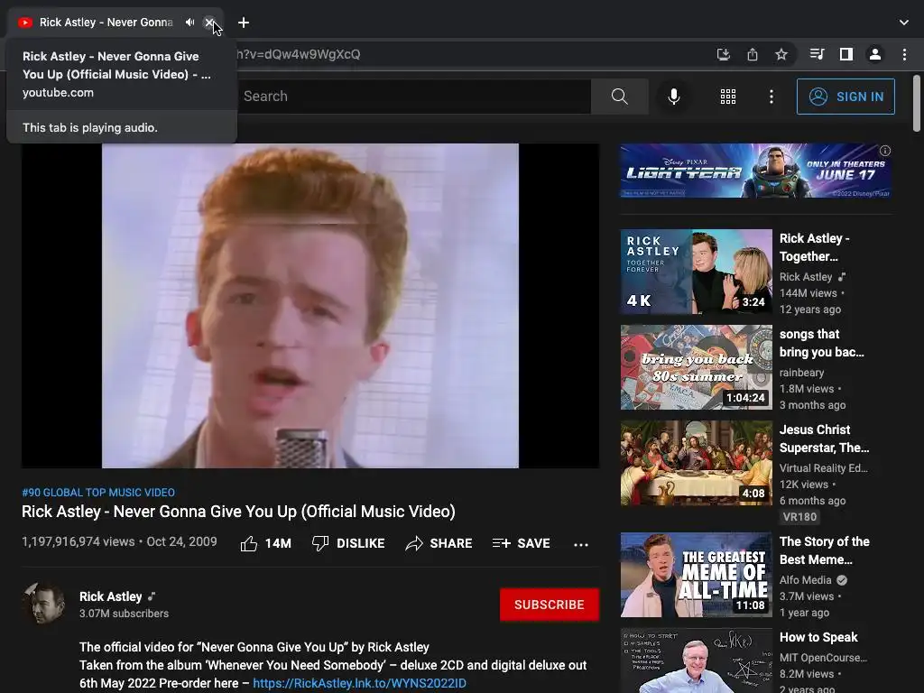Open the RickAstley.lnk.to pre-order link
Image resolution: width=924 pixels, height=693 pixels.
pos(359,683)
